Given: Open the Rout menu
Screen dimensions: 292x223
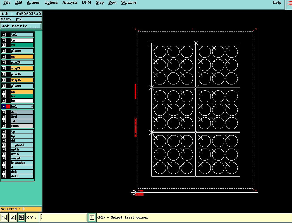Looking at the screenshot, I should tap(113, 3).
